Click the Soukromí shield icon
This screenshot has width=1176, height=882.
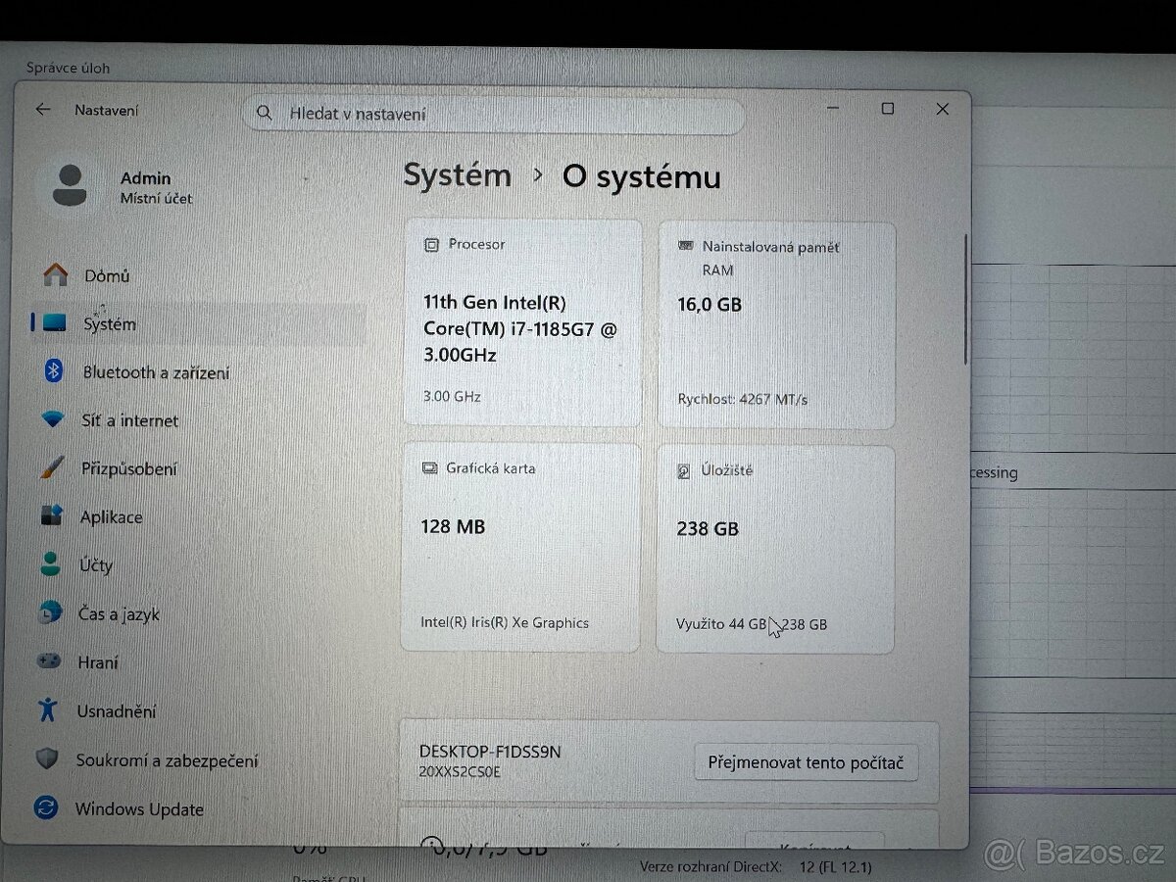pos(46,759)
